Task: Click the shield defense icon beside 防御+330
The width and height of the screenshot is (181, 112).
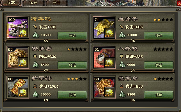Action: tap(35, 56)
